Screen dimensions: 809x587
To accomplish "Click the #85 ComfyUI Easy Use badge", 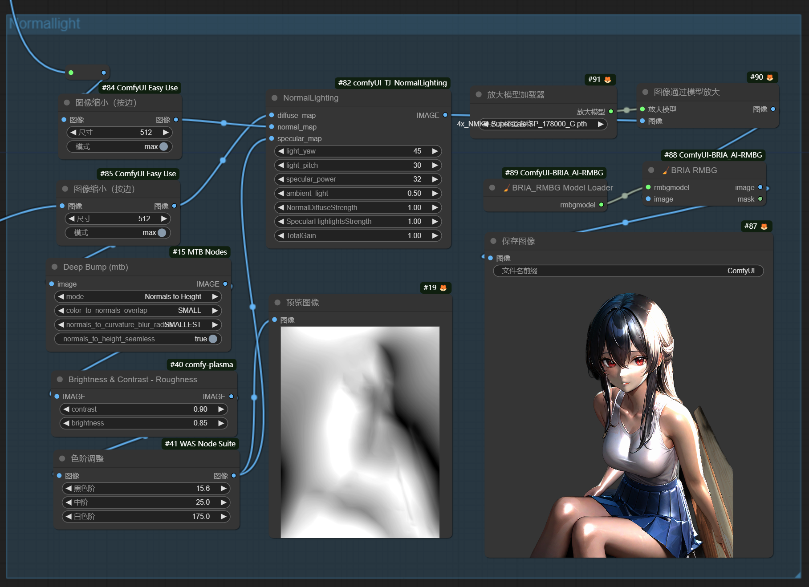I will point(138,174).
